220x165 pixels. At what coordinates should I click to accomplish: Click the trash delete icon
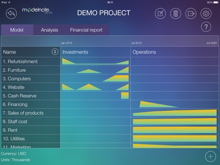click(x=176, y=14)
